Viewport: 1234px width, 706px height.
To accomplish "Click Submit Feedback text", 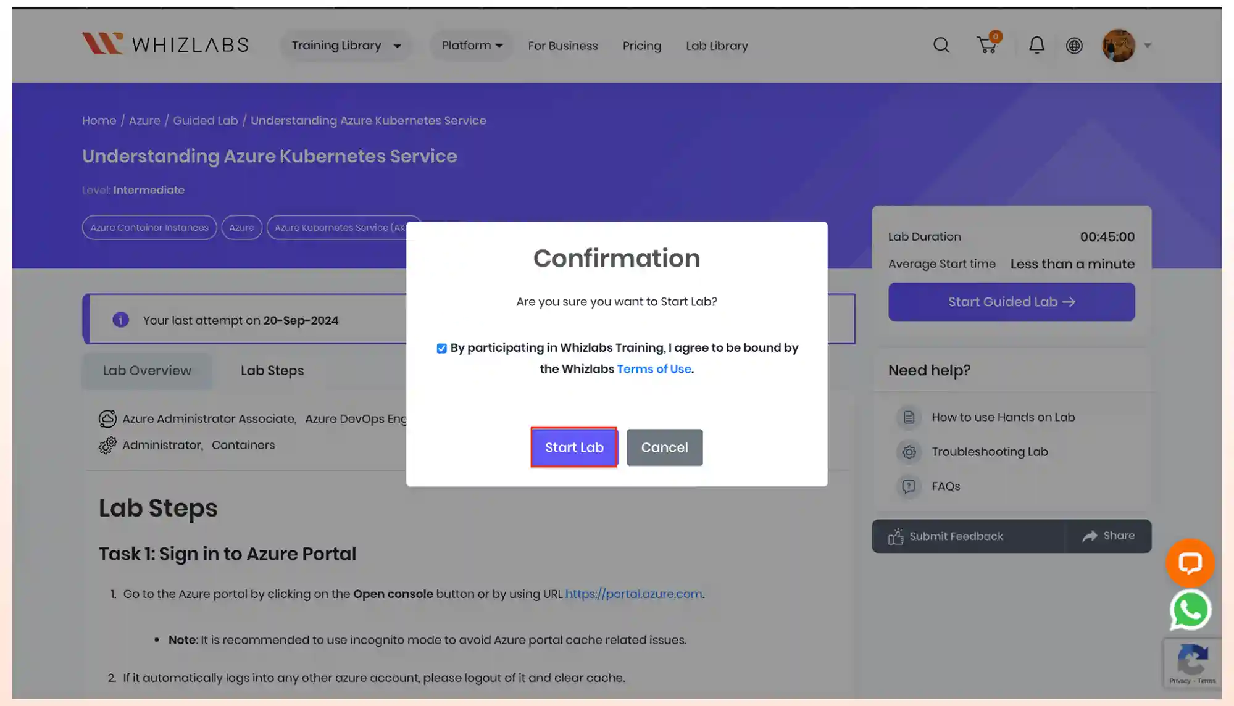I will (x=956, y=536).
